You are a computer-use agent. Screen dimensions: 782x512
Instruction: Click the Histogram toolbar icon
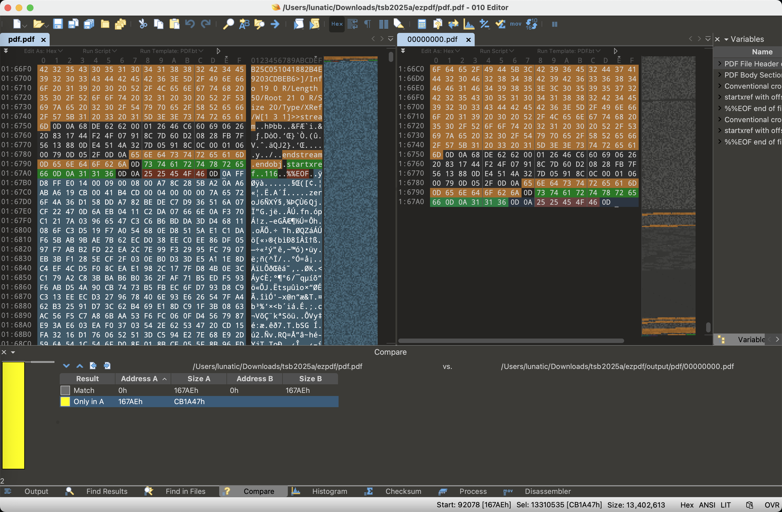[x=469, y=24]
